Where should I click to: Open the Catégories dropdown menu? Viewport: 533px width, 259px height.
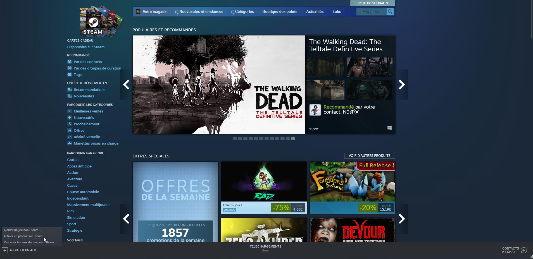(x=243, y=11)
